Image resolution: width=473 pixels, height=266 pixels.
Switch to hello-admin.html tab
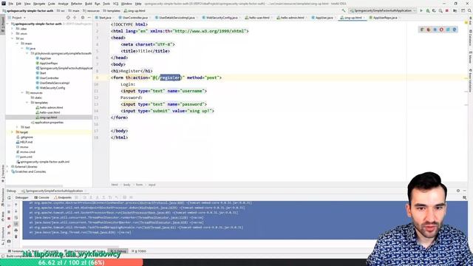(290, 18)
